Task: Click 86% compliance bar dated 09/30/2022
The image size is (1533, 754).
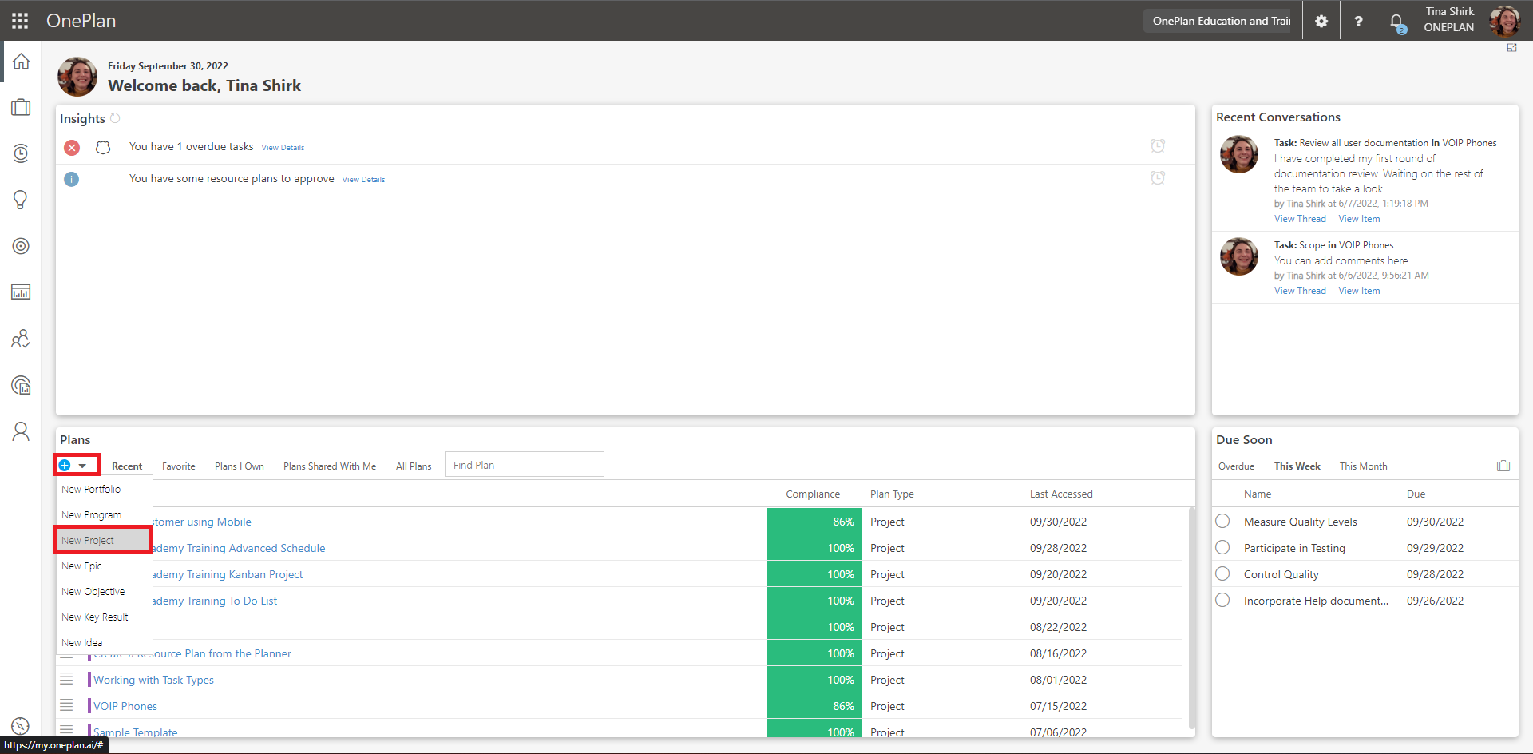Action: click(814, 522)
